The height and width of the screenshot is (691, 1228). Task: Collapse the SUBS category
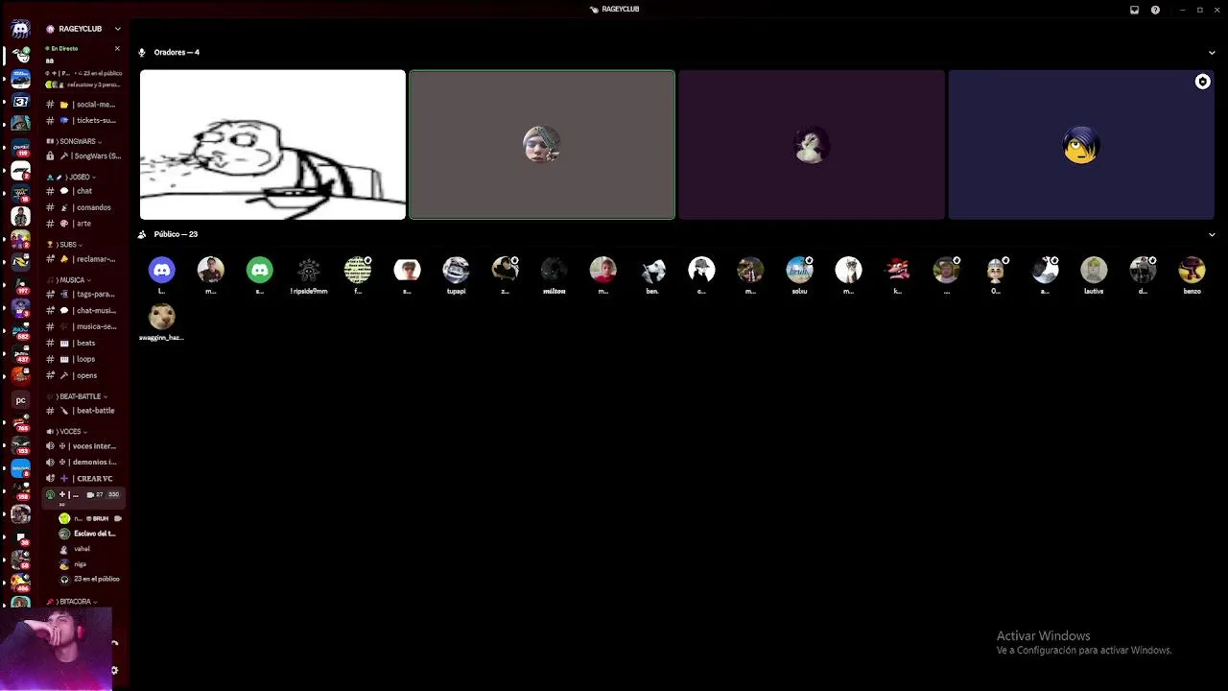pyautogui.click(x=65, y=245)
